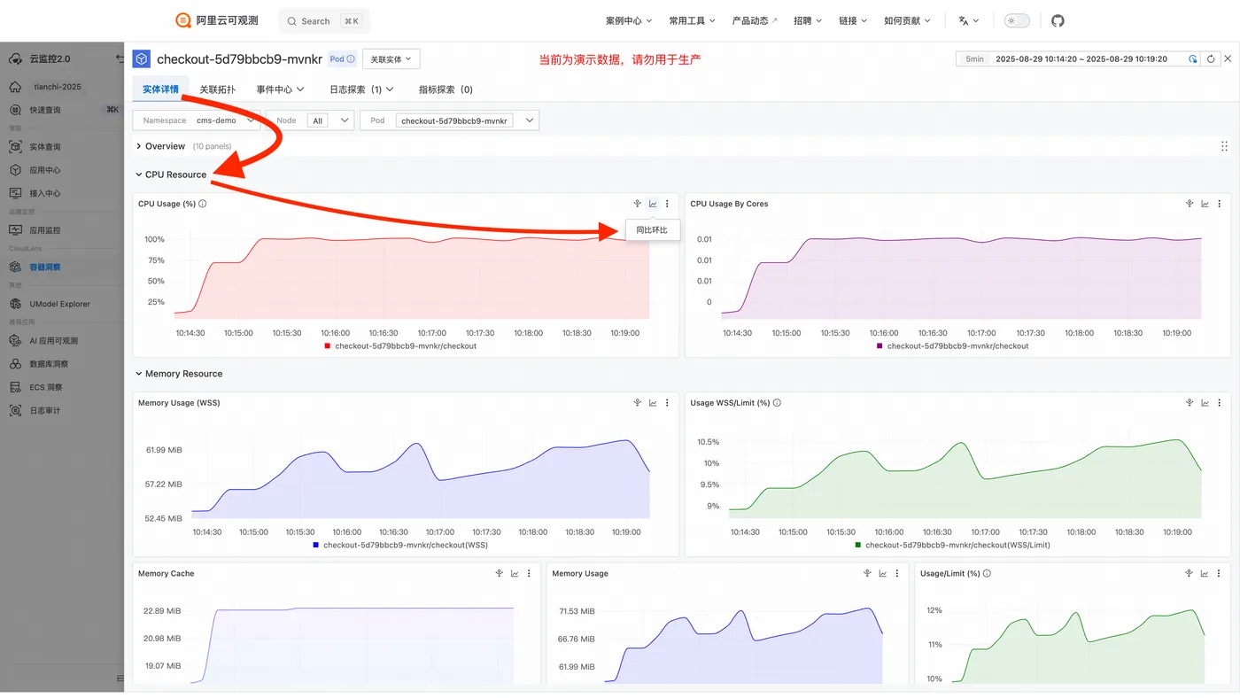Click the refresh icon beside time range
Screen dimensions: 1240x698
pyautogui.click(x=1211, y=59)
